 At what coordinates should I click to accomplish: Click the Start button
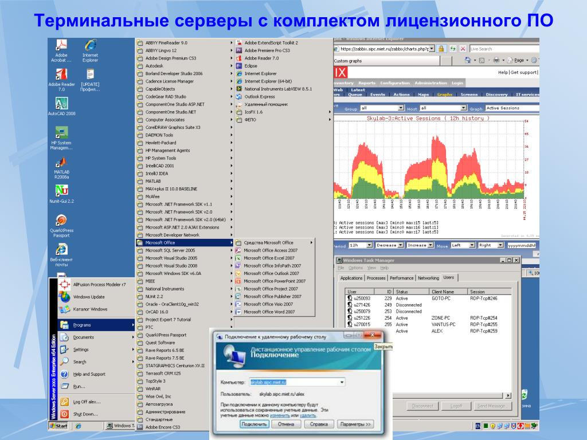point(59,426)
